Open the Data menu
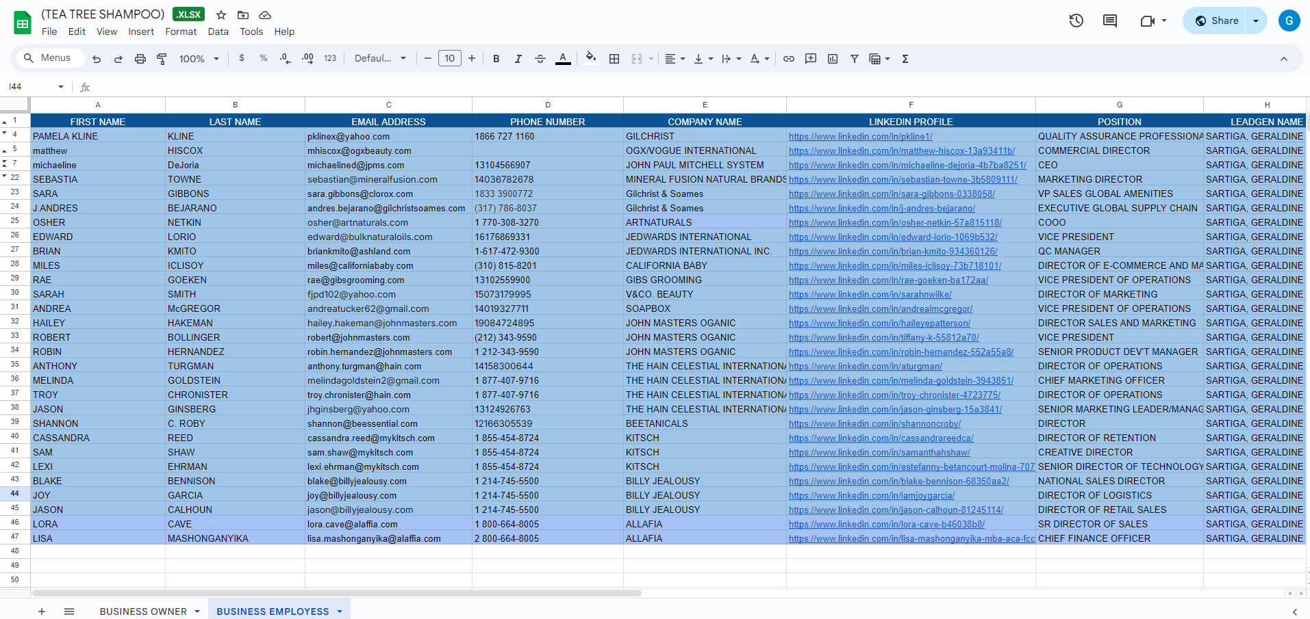This screenshot has height=619, width=1310. click(218, 31)
